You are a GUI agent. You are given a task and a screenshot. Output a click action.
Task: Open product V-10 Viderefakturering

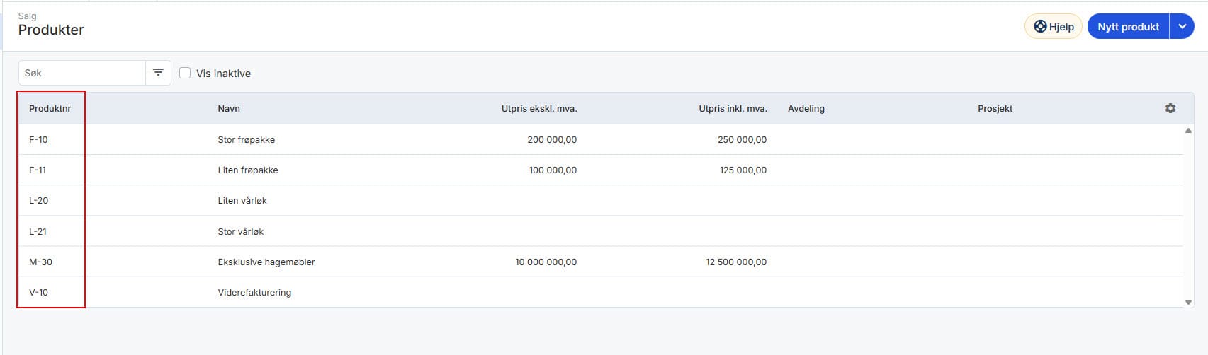pyautogui.click(x=254, y=293)
